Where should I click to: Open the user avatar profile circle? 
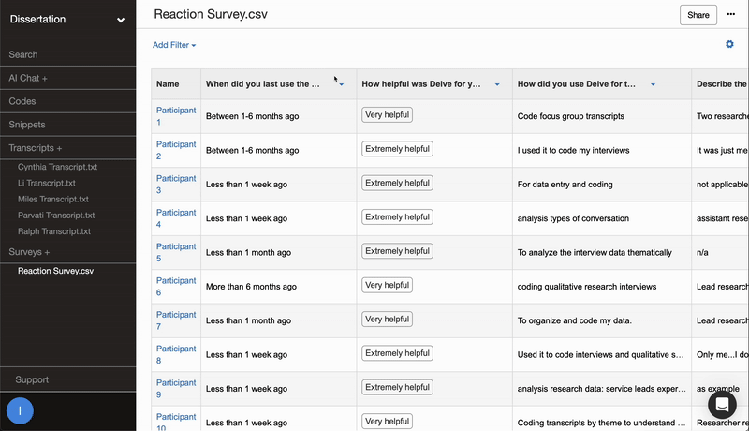tap(20, 411)
